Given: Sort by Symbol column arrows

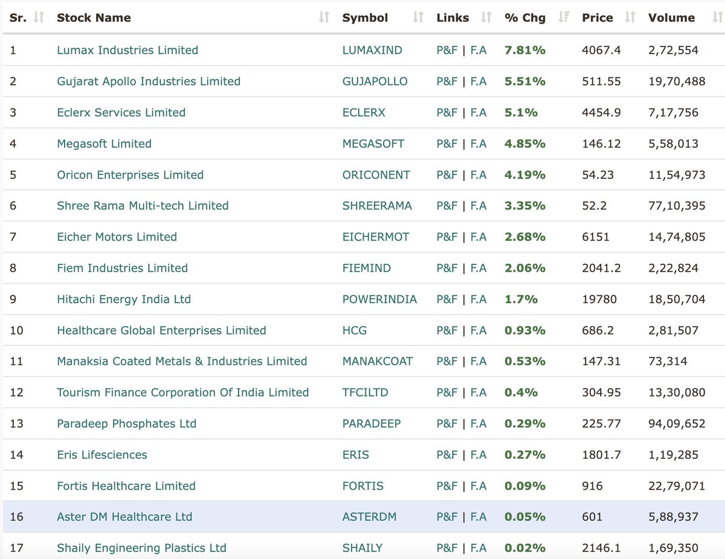Looking at the screenshot, I should point(418,18).
